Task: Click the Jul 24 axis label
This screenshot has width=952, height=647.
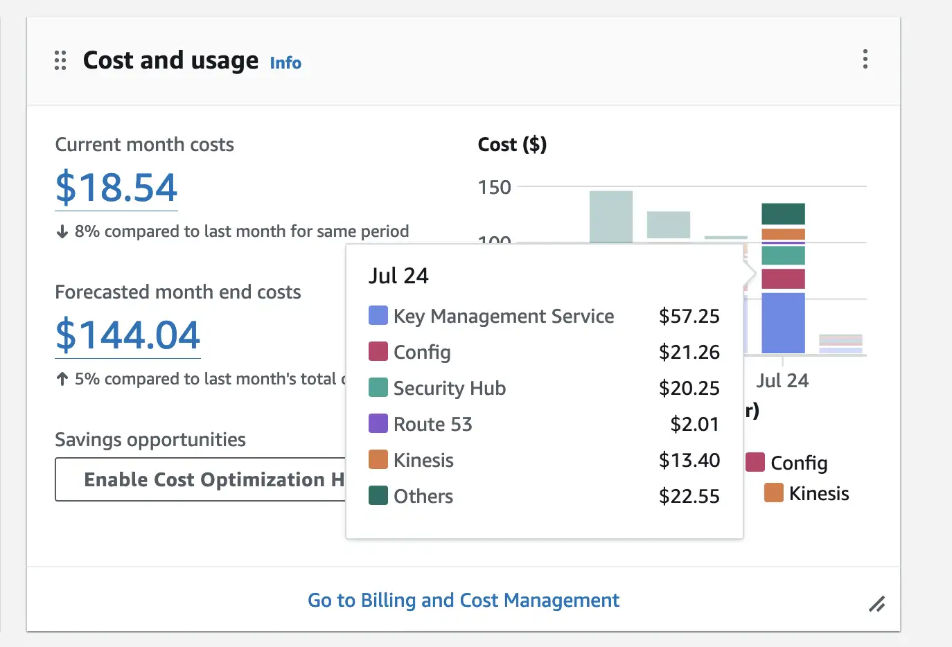Action: pyautogui.click(x=782, y=381)
